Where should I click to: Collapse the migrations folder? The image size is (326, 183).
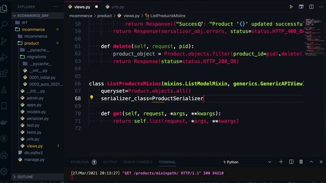click(x=36, y=57)
